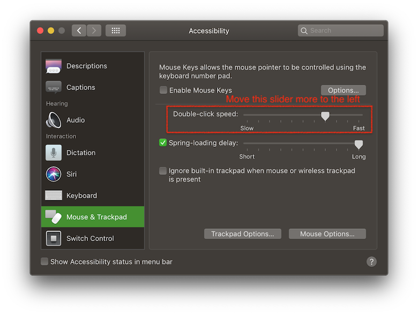Click the Short label under spring-loading slider
The width and height of the screenshot is (418, 315).
(247, 156)
